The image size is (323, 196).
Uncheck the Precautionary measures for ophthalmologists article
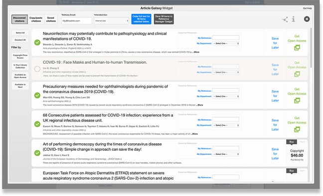click(37, 96)
